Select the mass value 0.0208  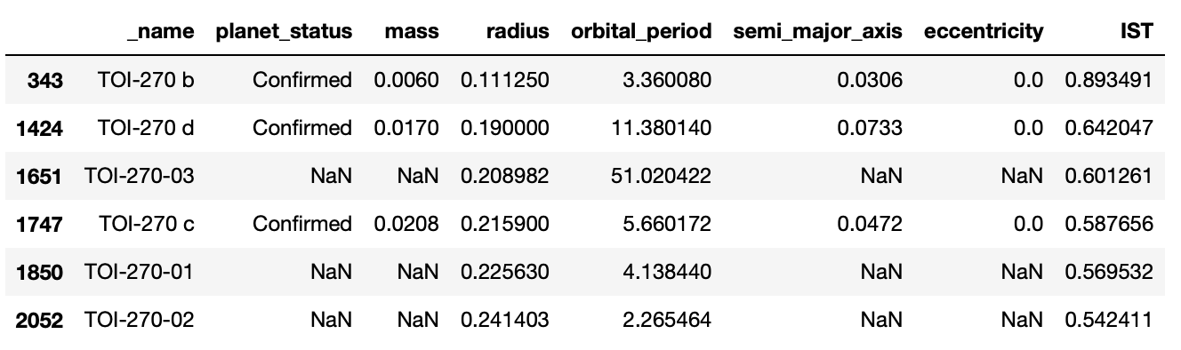[406, 224]
